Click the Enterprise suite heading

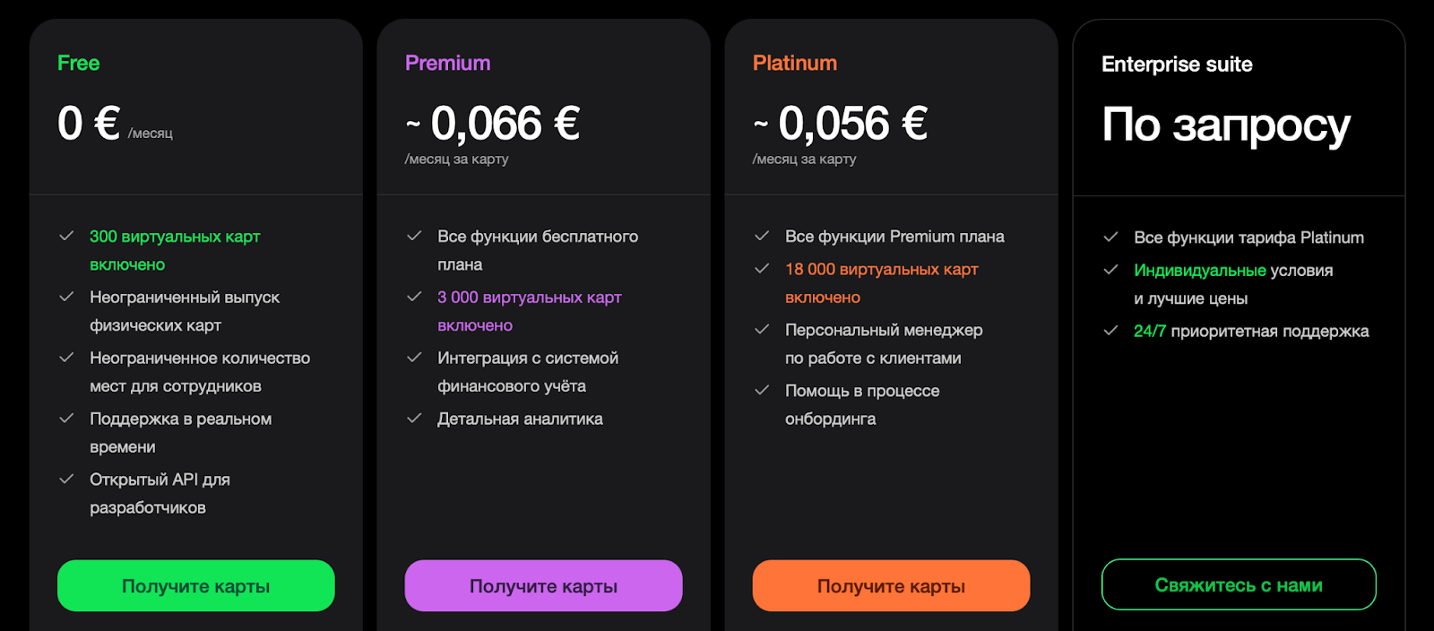[1177, 65]
